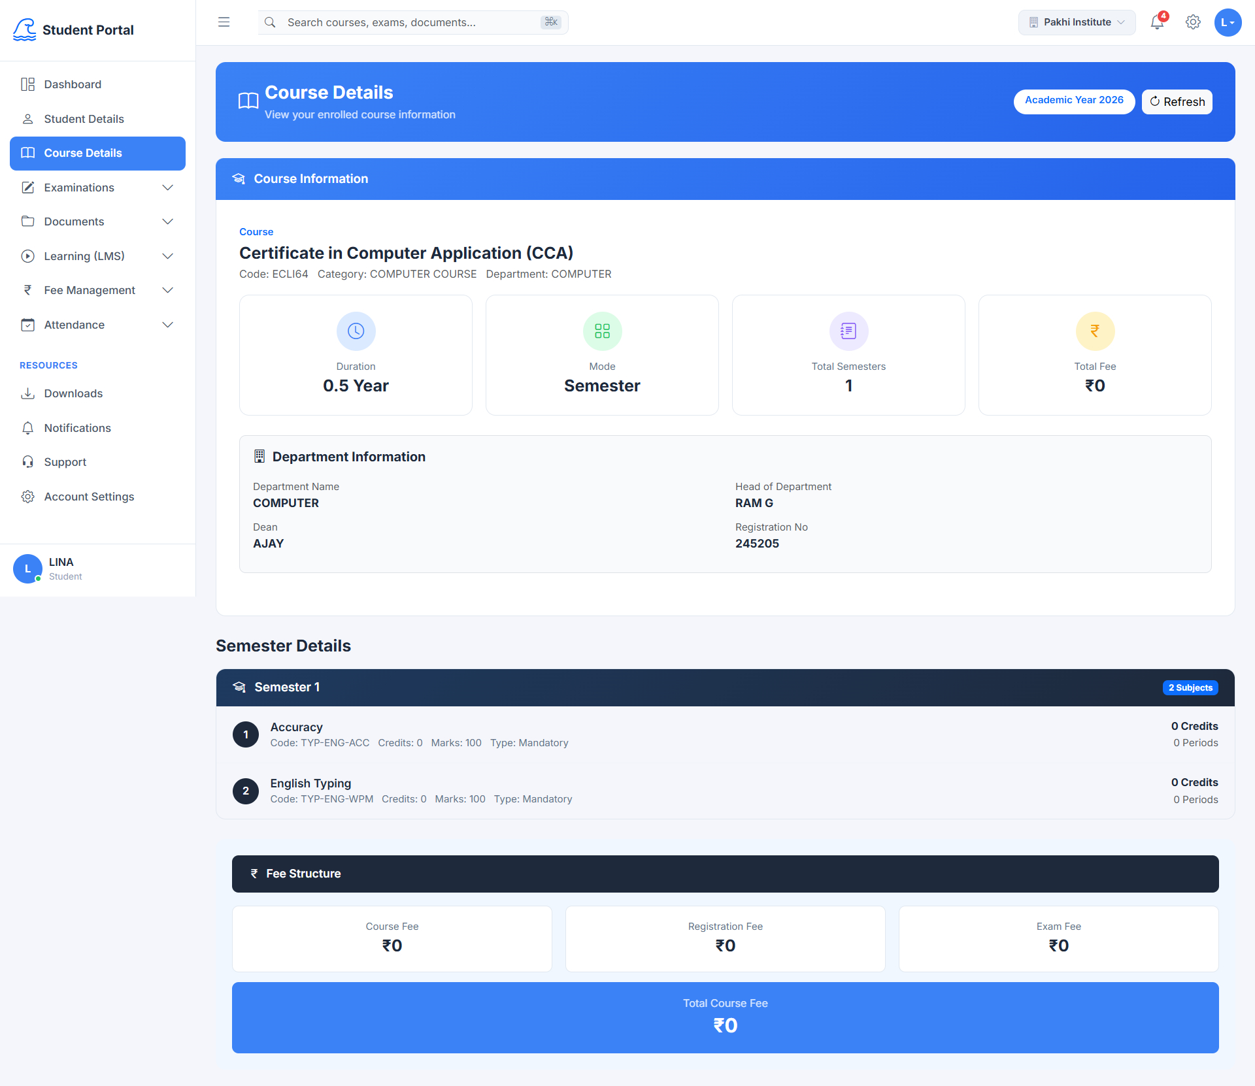Screen dimensions: 1255x1086
Task: Click the Exam Fee card
Action: [x=1059, y=938]
